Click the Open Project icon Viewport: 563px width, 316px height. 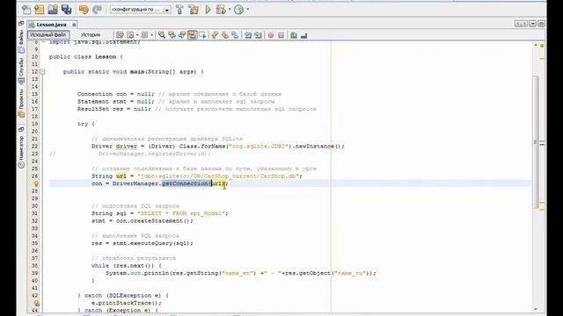click(x=53, y=10)
